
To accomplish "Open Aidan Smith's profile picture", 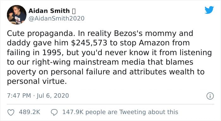I will pos(17,15).
